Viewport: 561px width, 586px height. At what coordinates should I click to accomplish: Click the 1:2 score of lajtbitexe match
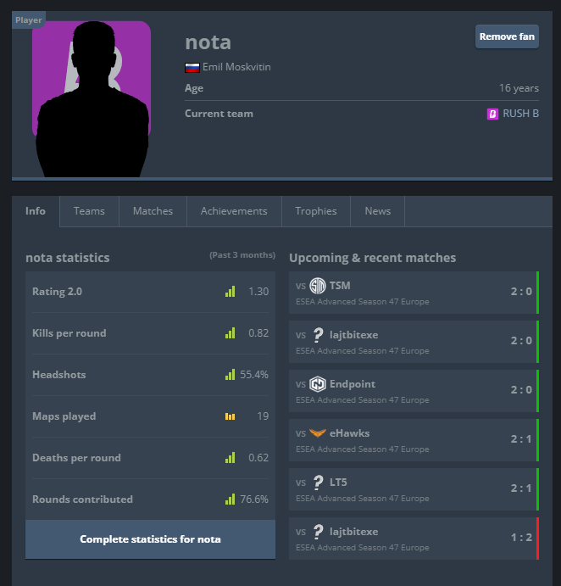click(x=521, y=538)
